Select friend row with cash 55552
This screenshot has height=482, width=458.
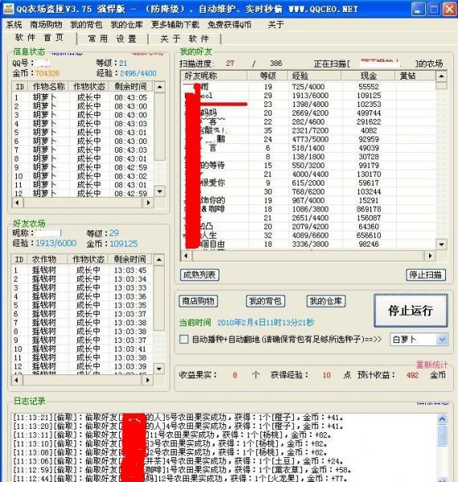point(309,87)
